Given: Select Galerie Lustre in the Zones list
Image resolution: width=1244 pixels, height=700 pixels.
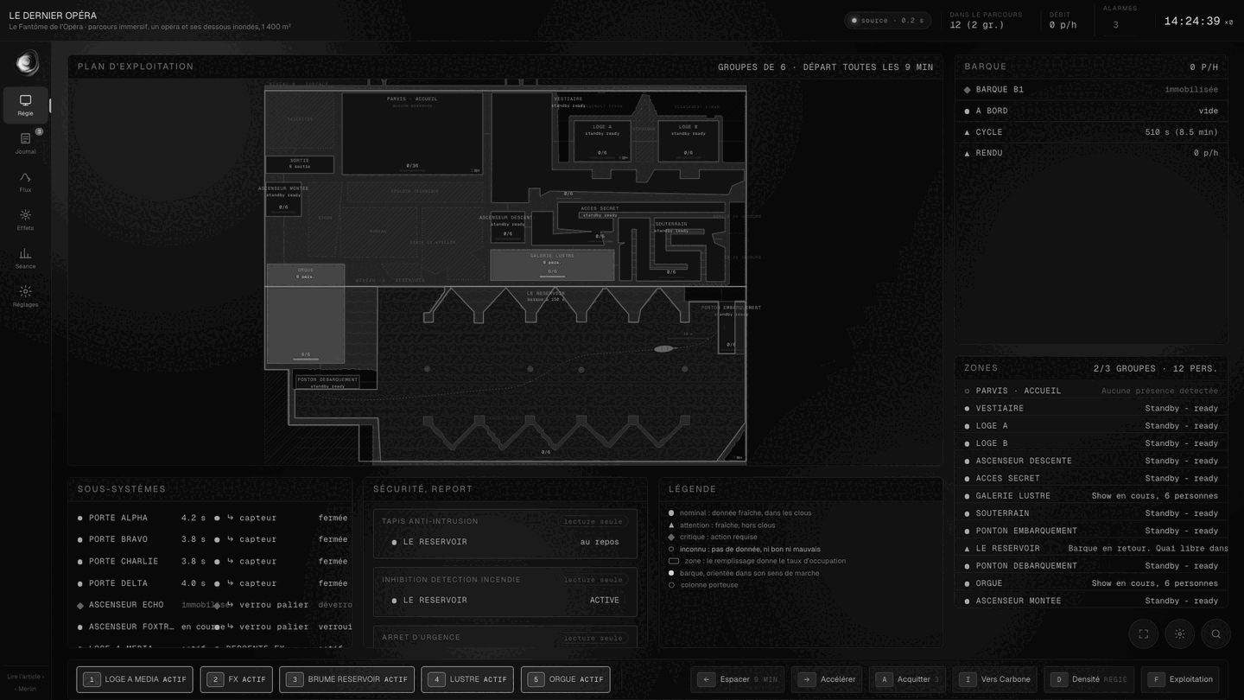Looking at the screenshot, I should 1091,496.
